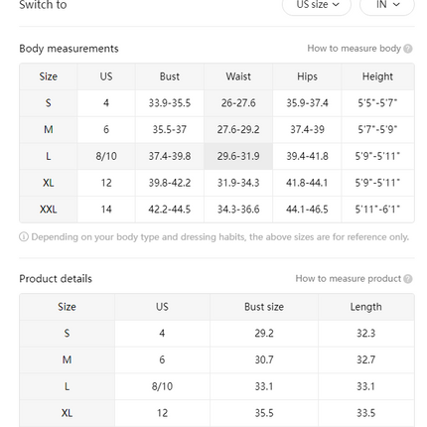Open the IN unit dropdown
The height and width of the screenshot is (427, 427).
pyautogui.click(x=387, y=5)
